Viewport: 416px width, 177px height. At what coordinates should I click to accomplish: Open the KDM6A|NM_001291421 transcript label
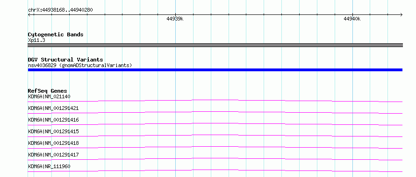(53, 108)
